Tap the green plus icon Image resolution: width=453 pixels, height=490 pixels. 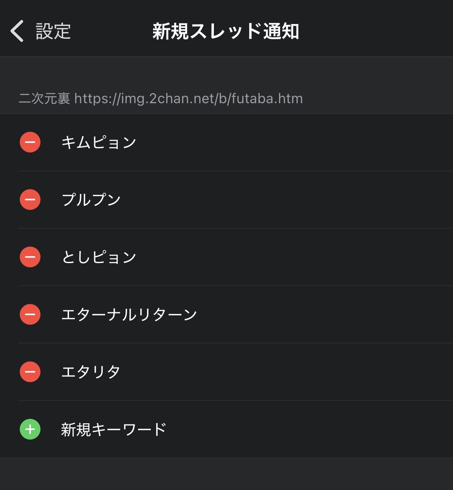point(30,429)
